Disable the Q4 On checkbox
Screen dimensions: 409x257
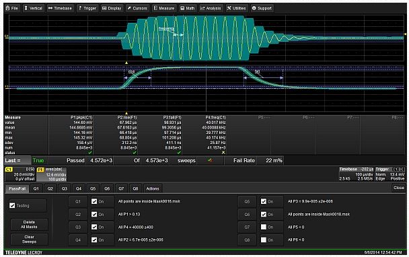(94, 240)
